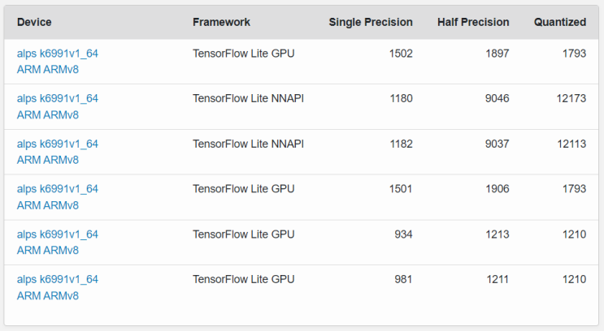Select the Half Precision value 1211

pos(496,280)
